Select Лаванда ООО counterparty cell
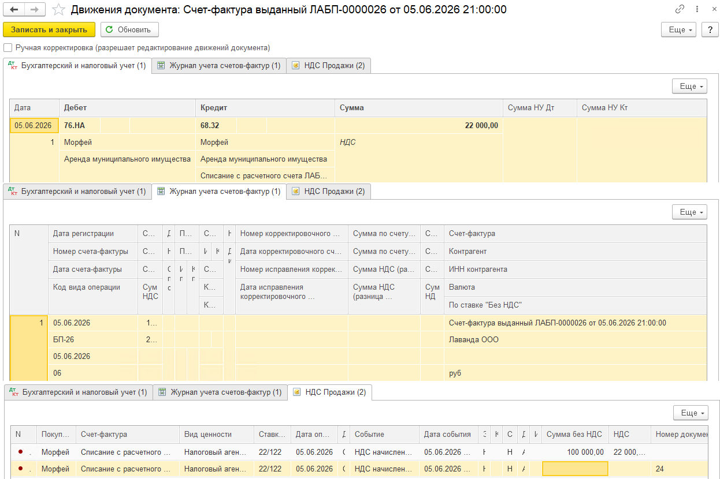Image resolution: width=720 pixels, height=479 pixels. tap(575, 340)
